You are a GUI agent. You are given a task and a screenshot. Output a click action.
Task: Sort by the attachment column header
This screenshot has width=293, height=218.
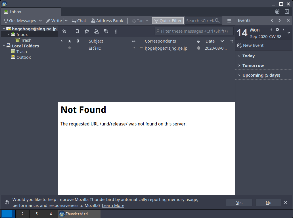point(78,41)
